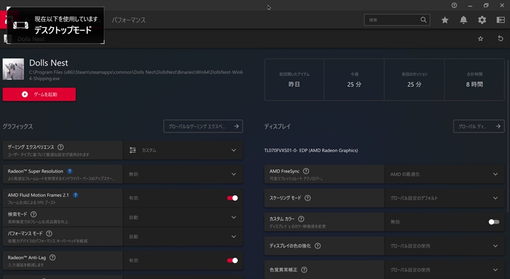Viewport: 510px width, 279px height.
Task: Open notifications bell
Action: (x=463, y=20)
